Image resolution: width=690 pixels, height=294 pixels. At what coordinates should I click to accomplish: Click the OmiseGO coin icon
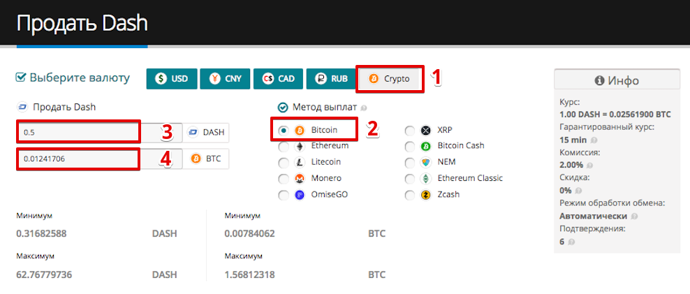pos(300,195)
